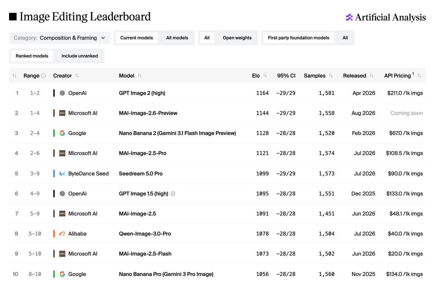Click the Elo value 1056

(262, 274)
